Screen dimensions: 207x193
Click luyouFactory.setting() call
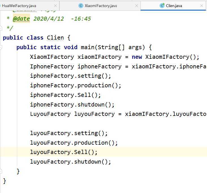click(x=69, y=133)
